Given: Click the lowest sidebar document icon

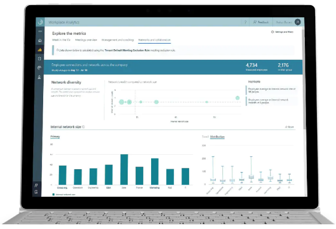Looking at the screenshot, I should [36, 192].
